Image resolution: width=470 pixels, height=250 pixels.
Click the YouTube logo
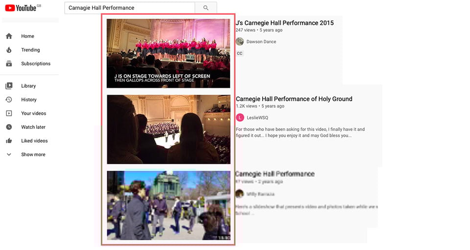point(21,8)
